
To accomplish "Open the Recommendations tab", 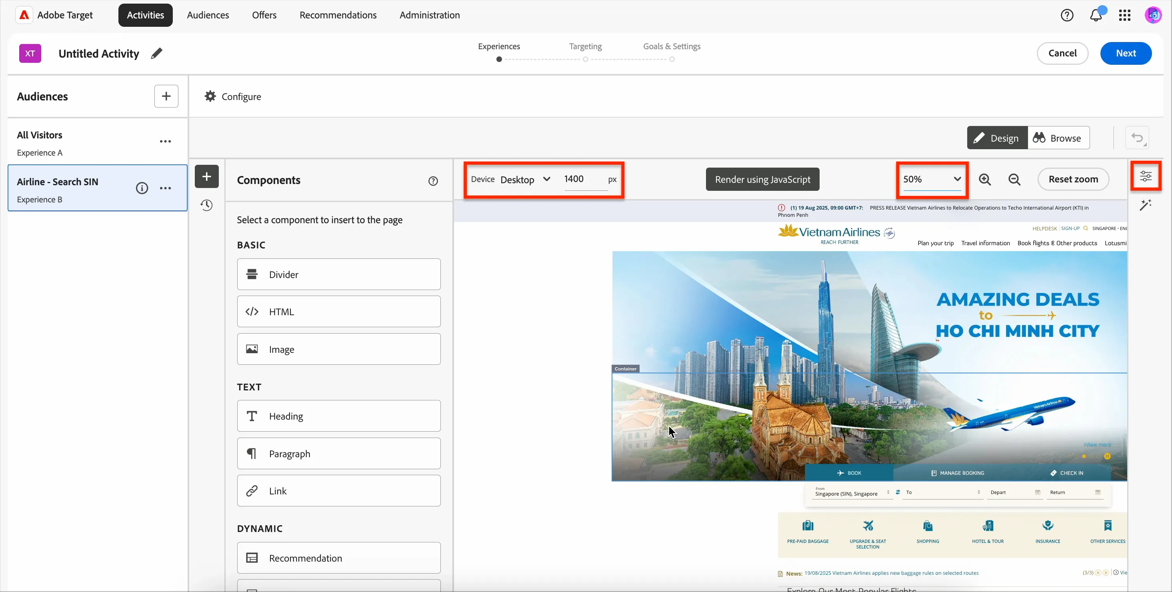I will coord(338,15).
